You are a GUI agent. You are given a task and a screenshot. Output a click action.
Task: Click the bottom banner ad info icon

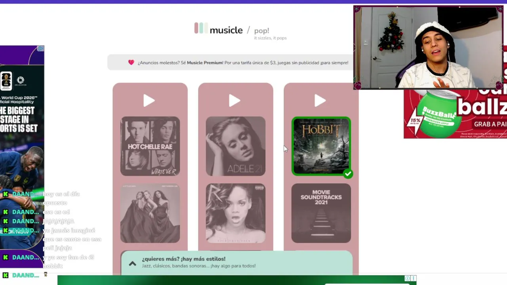[407, 278]
